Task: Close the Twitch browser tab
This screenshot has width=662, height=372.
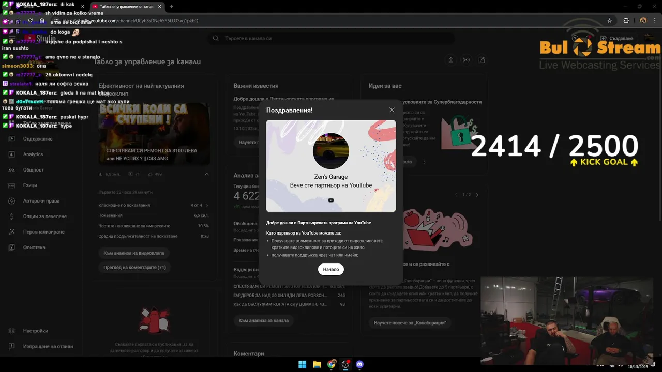Action: (83, 7)
